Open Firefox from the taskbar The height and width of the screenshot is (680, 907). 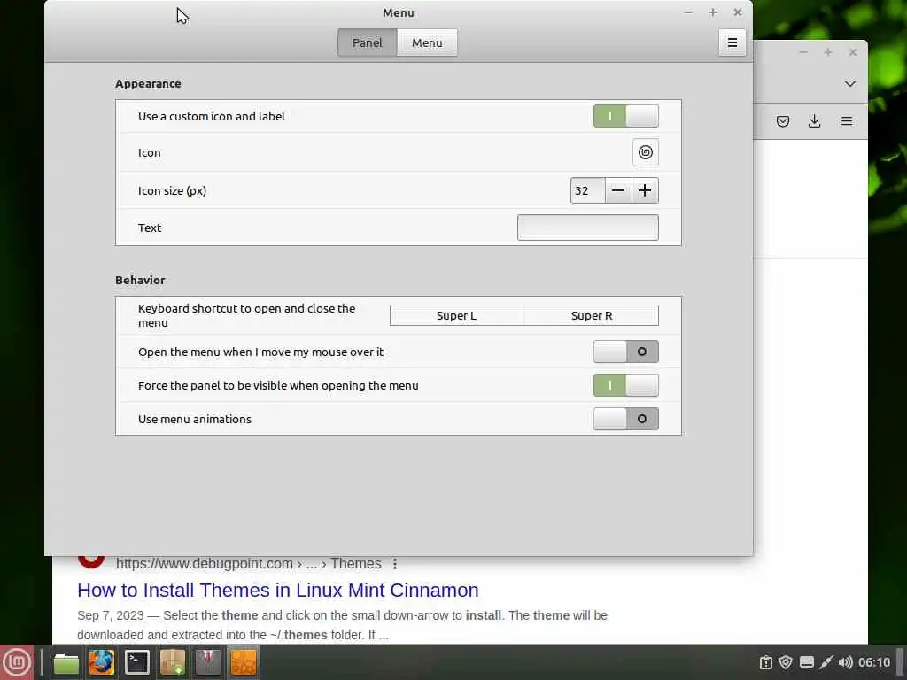point(101,662)
